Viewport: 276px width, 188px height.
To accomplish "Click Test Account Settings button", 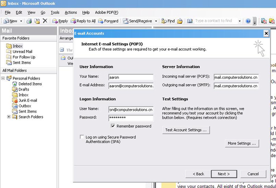I will pos(186,130).
